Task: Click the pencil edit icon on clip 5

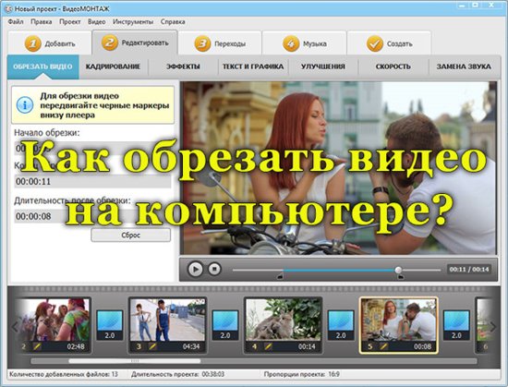Action: (x=383, y=346)
